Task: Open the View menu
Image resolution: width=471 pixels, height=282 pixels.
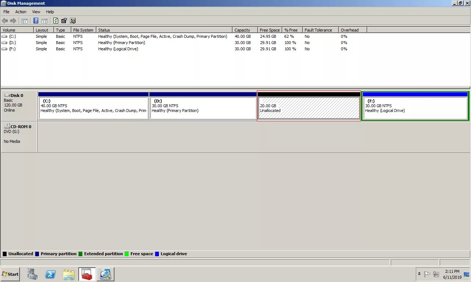Action: (x=36, y=11)
